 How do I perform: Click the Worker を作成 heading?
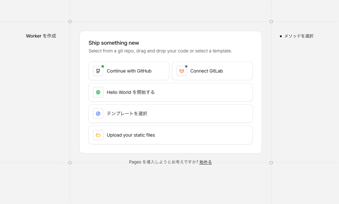pos(41,36)
